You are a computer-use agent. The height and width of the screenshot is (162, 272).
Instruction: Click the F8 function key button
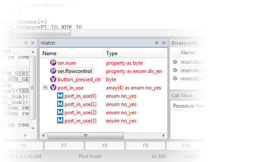[105, 145]
